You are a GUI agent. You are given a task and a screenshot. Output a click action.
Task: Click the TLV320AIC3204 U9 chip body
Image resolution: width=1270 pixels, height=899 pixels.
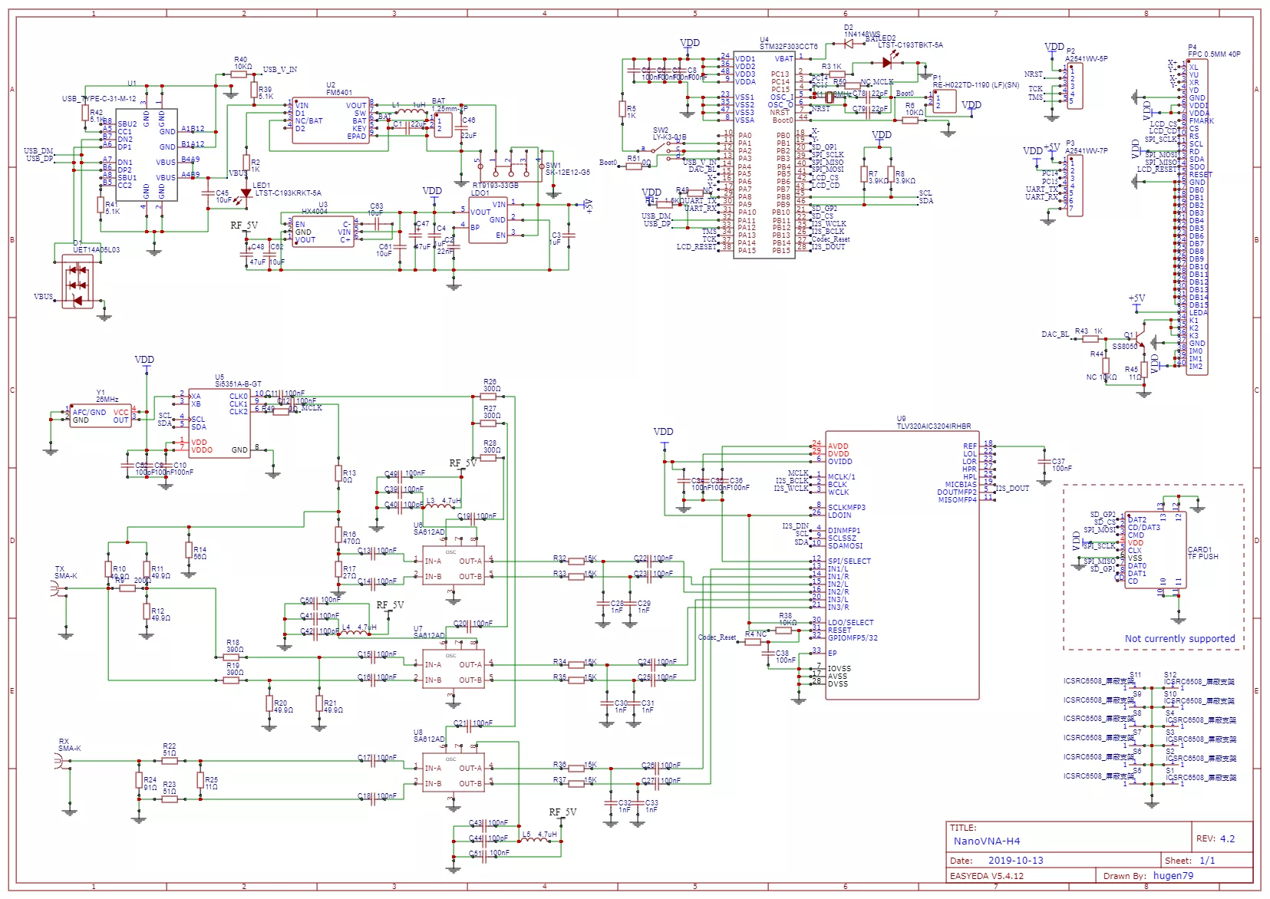902,565
